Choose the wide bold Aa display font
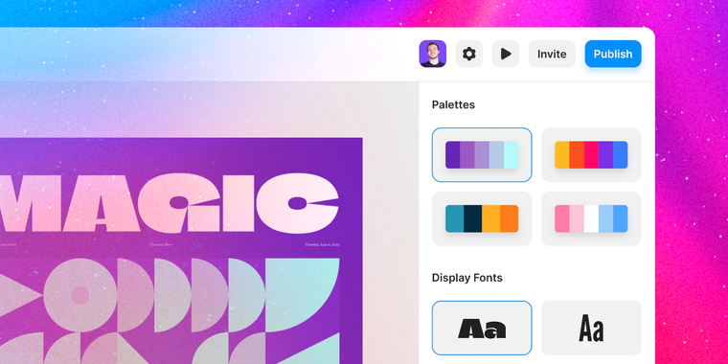This screenshot has width=728, height=364. (482, 328)
